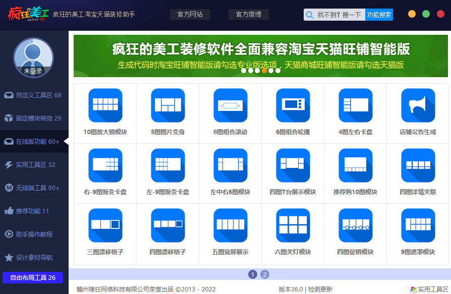
Task: Go to page 2 of modules
Action: point(265,274)
